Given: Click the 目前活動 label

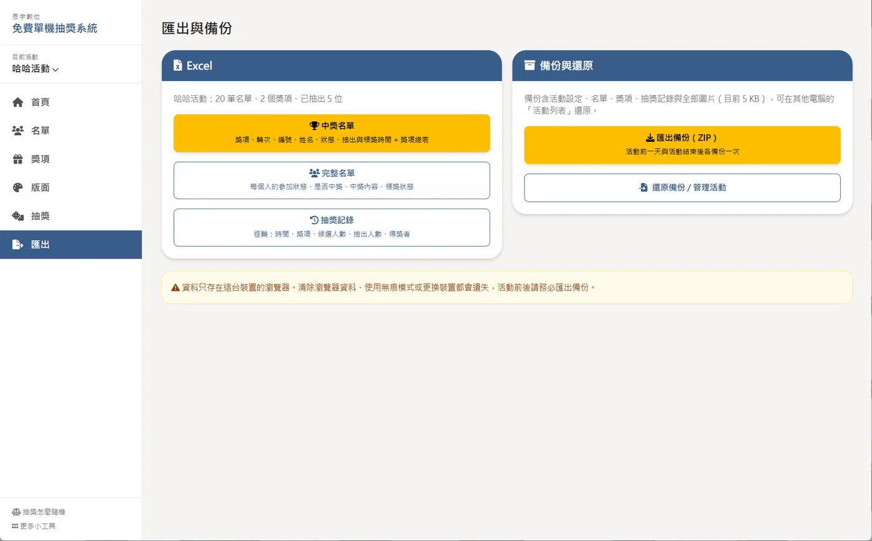Looking at the screenshot, I should (25, 57).
